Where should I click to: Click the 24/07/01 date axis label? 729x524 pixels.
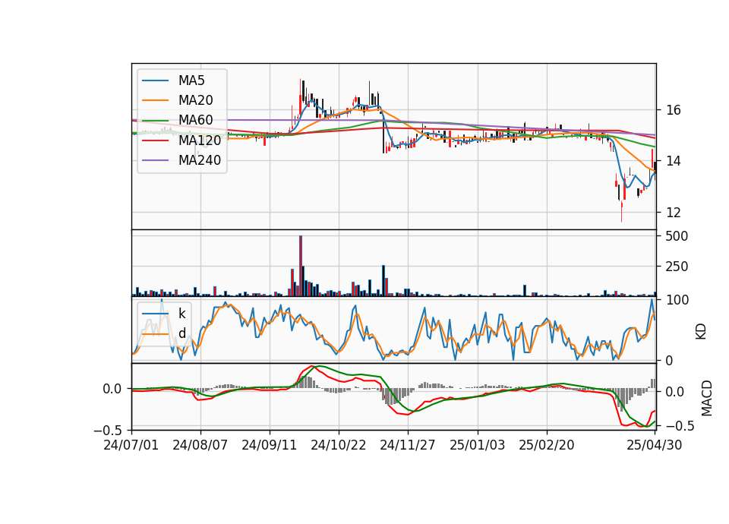(x=131, y=445)
